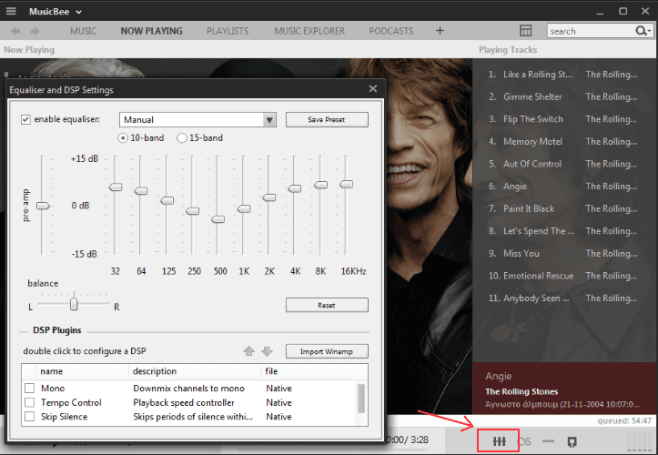This screenshot has width=658, height=455.
Task: Enable the Tempo Control plugin checkbox
Action: [x=29, y=402]
